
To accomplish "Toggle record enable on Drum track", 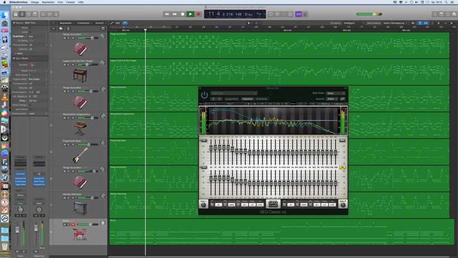I will [73, 224].
